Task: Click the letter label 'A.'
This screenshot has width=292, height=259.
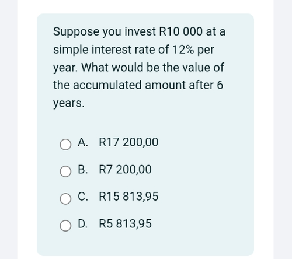Action: (83, 142)
